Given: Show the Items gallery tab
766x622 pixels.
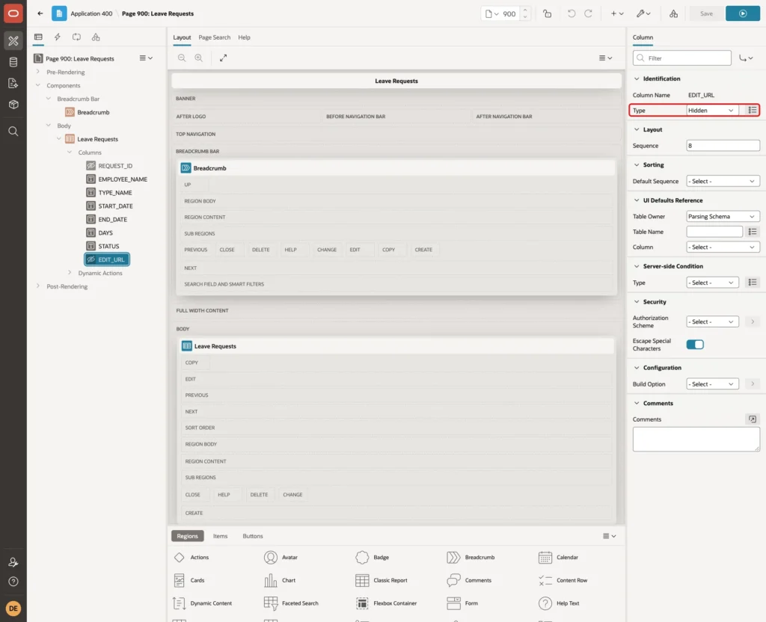Looking at the screenshot, I should click(221, 536).
